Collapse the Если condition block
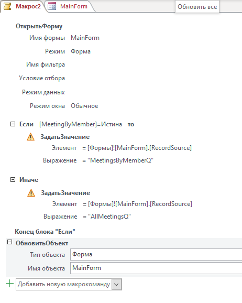 (13, 124)
